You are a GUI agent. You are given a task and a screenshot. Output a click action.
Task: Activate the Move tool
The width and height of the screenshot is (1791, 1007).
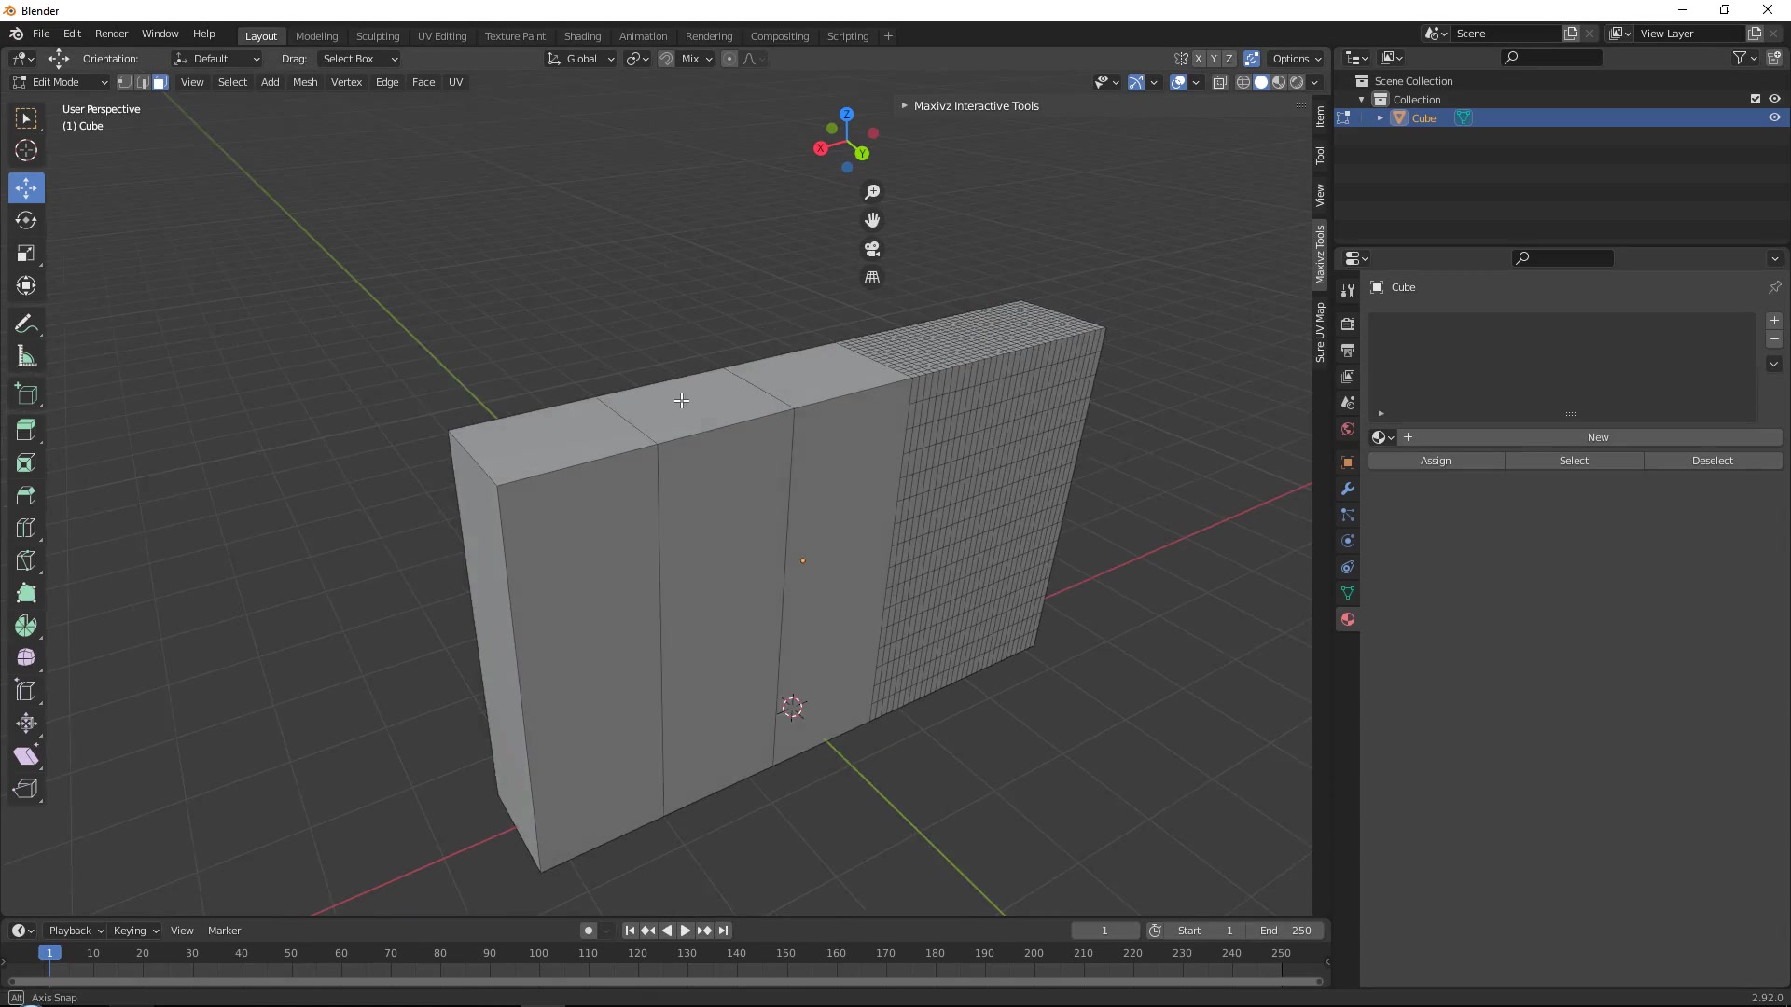click(26, 187)
